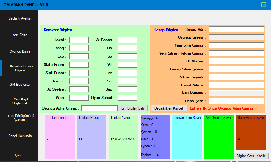The image size is (271, 162).
Task: Click Çıkış to exit panel
Action: (x=18, y=155)
